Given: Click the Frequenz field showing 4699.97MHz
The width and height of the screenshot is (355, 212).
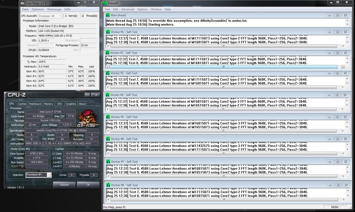Looking at the screenshot, I should click(67, 36).
